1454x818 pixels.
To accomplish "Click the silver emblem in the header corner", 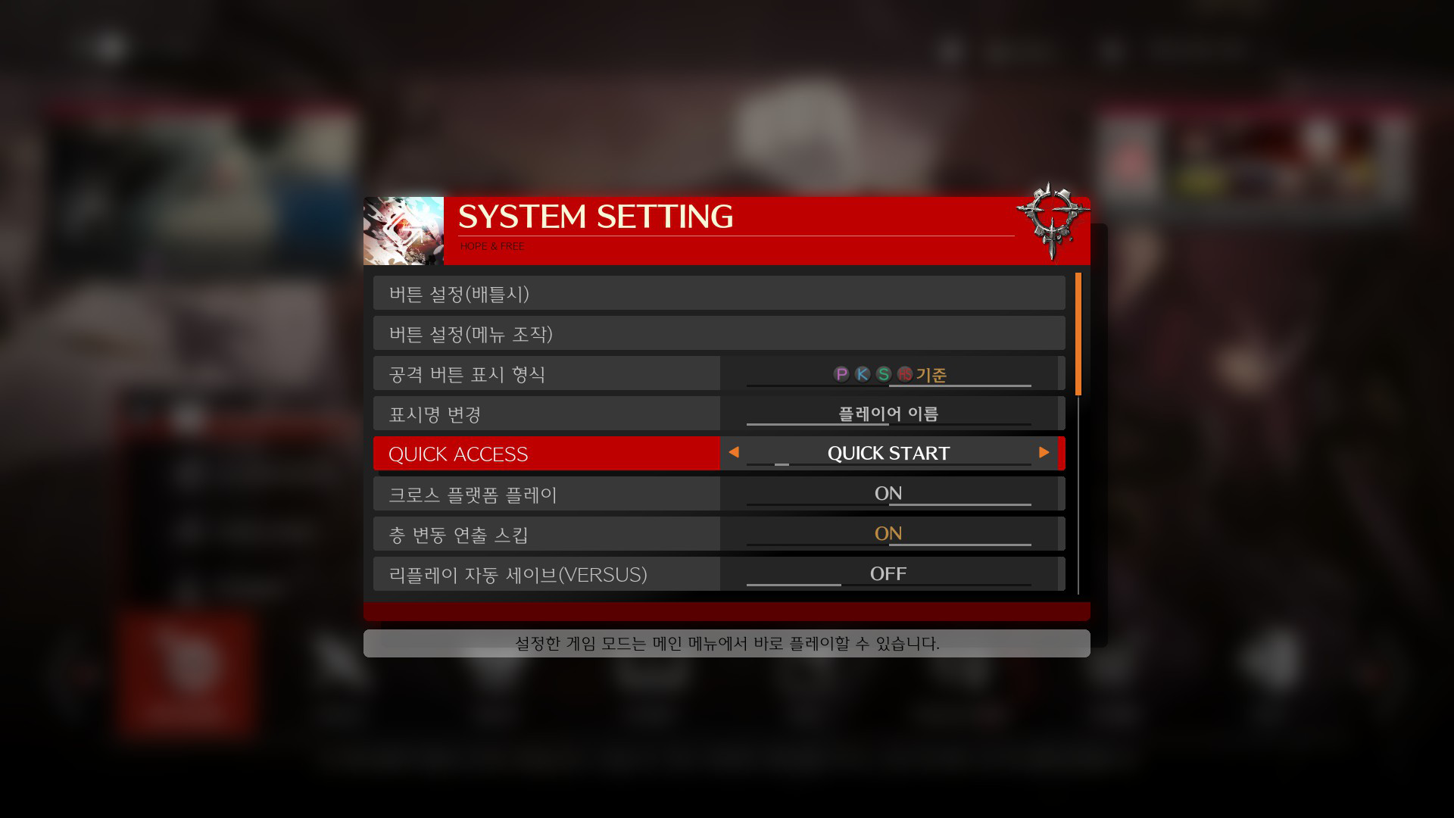I will tap(1052, 220).
